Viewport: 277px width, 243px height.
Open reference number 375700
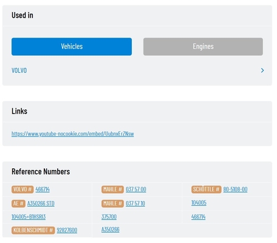109,217
